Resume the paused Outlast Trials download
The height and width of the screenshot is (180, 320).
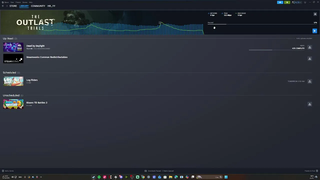coord(314,31)
